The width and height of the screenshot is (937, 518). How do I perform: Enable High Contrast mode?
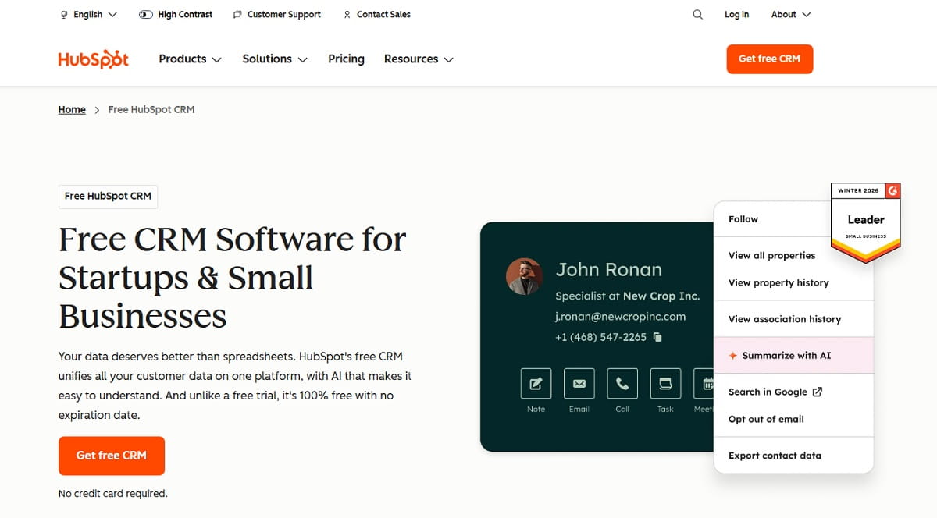tap(176, 14)
